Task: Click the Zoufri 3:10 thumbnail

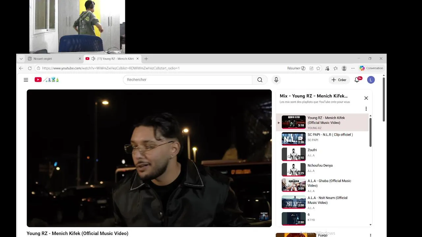Action: pos(293,154)
